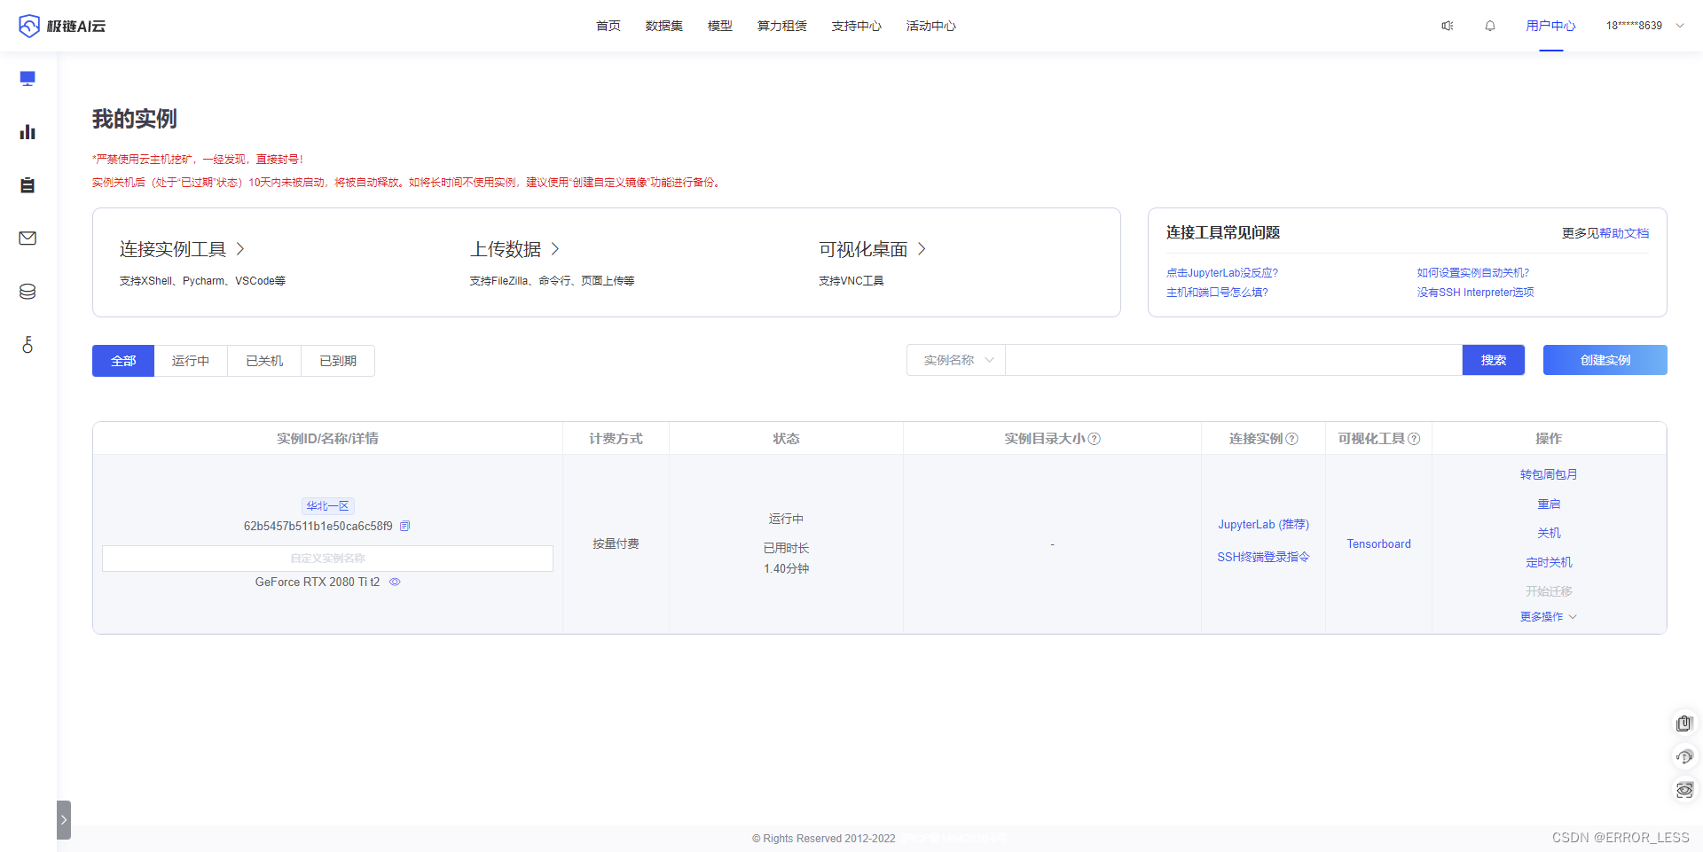The height and width of the screenshot is (852, 1703).
Task: Click 定时关机 action
Action: click(1549, 563)
